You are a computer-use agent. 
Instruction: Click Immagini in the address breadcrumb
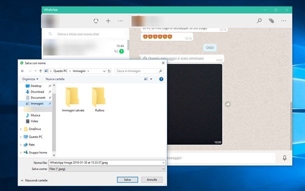(79, 71)
